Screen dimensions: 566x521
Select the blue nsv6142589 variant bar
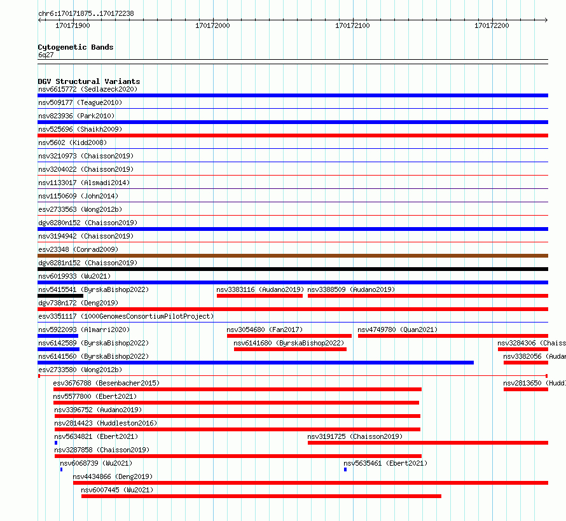59,349
